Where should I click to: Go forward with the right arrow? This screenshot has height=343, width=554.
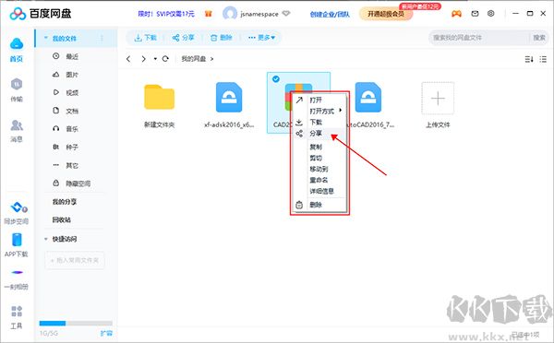(143, 59)
